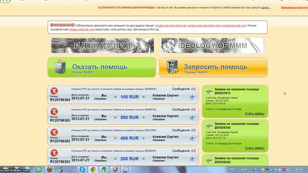The width and height of the screenshot is (308, 173).
Task: Click Снять заявку for request Z85937913
Action: [x=255, y=113]
